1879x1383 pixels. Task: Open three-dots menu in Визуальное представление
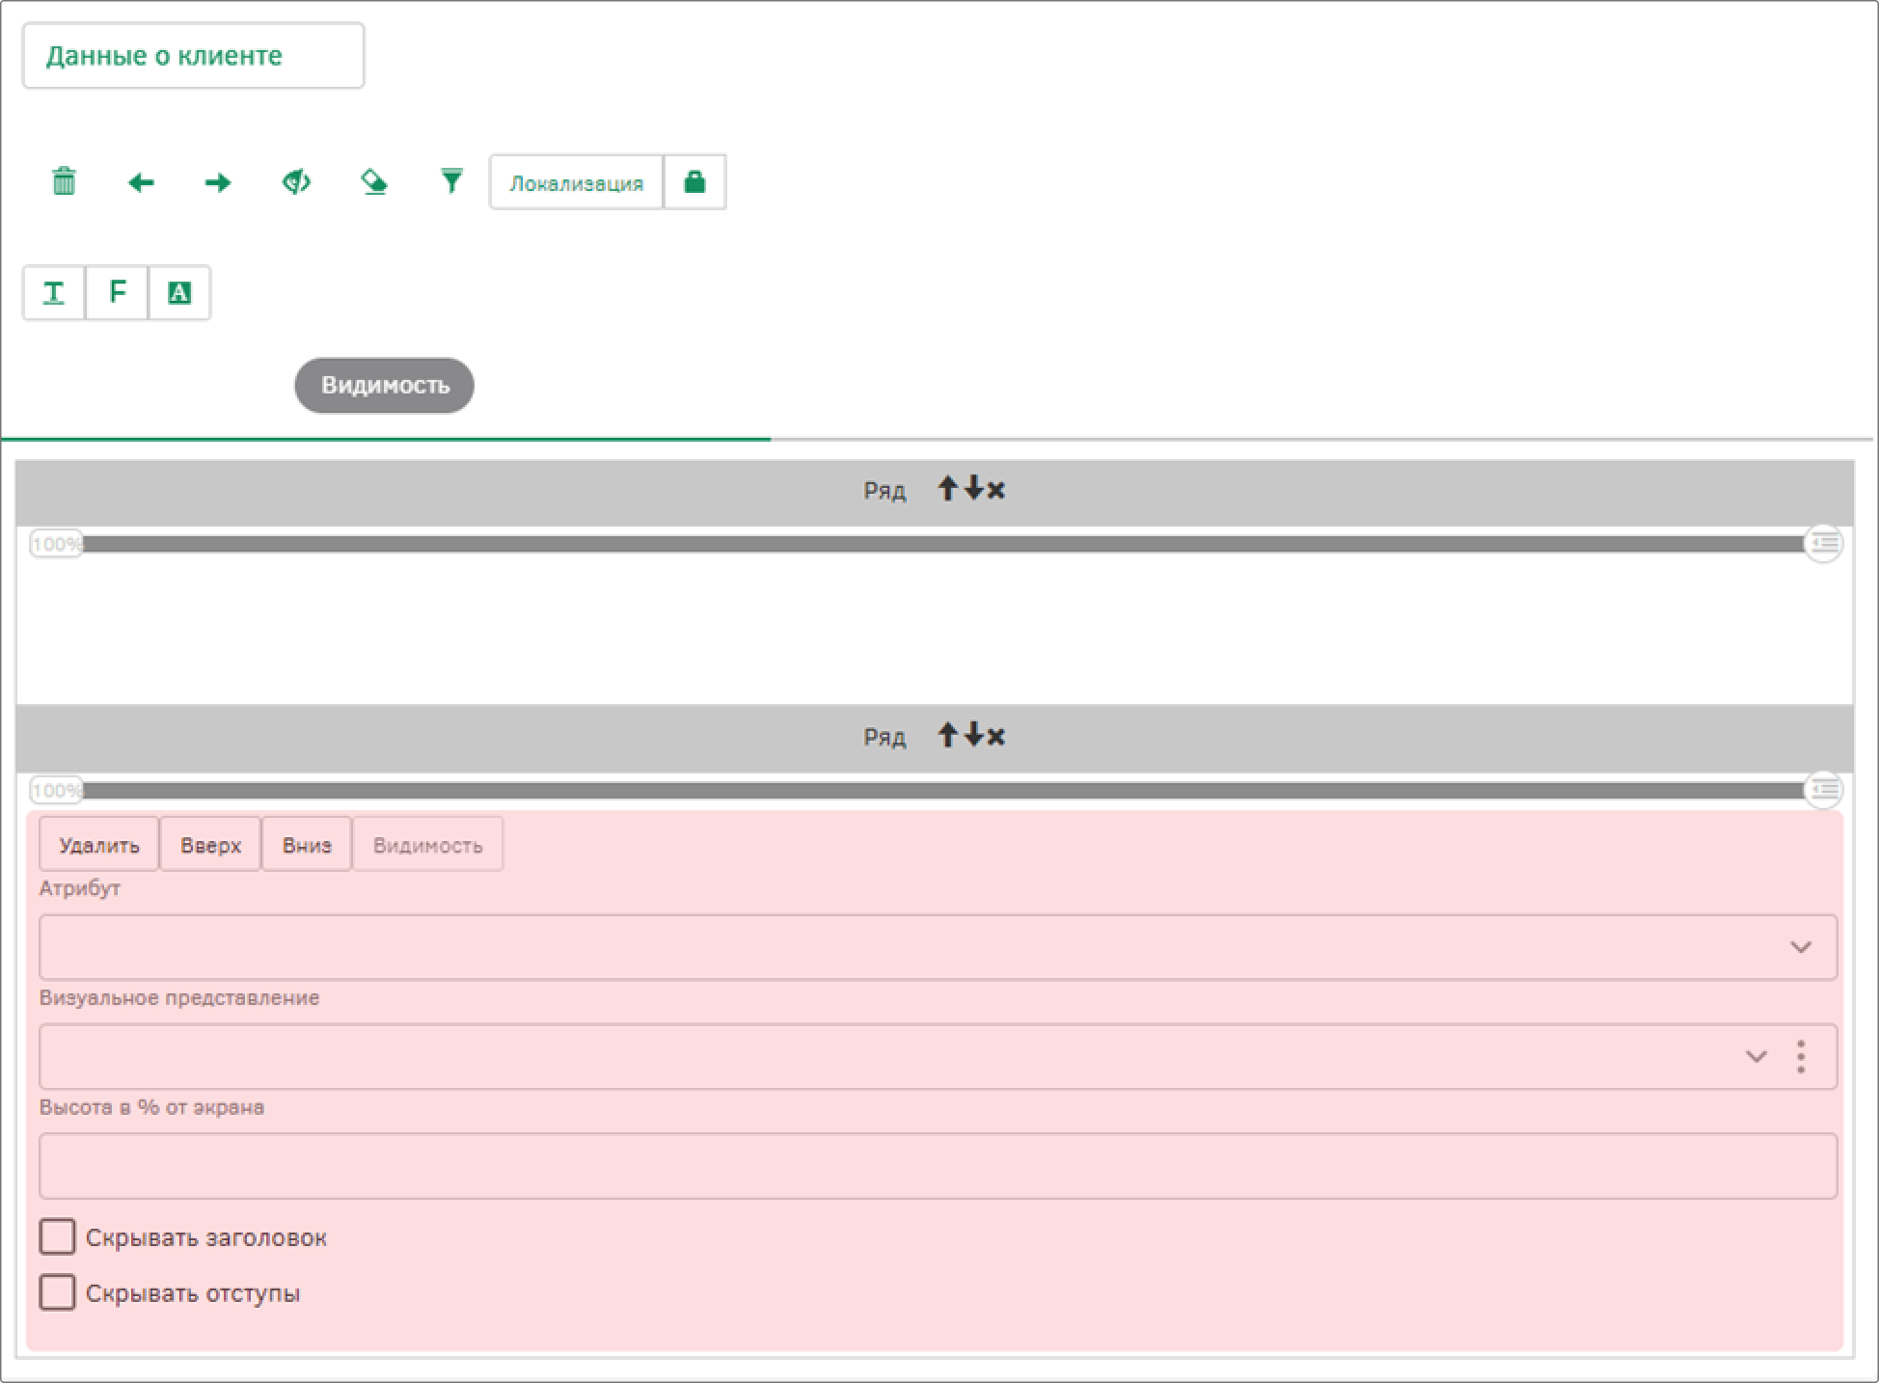coord(1801,1057)
